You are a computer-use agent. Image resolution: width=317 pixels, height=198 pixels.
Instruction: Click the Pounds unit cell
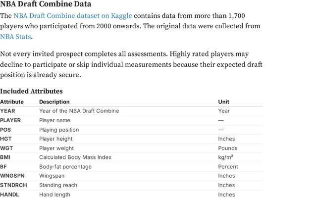point(228,148)
